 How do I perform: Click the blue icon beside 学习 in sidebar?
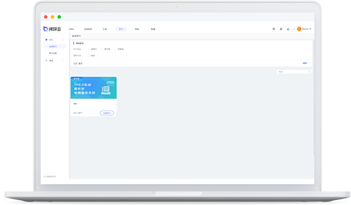coord(46,40)
